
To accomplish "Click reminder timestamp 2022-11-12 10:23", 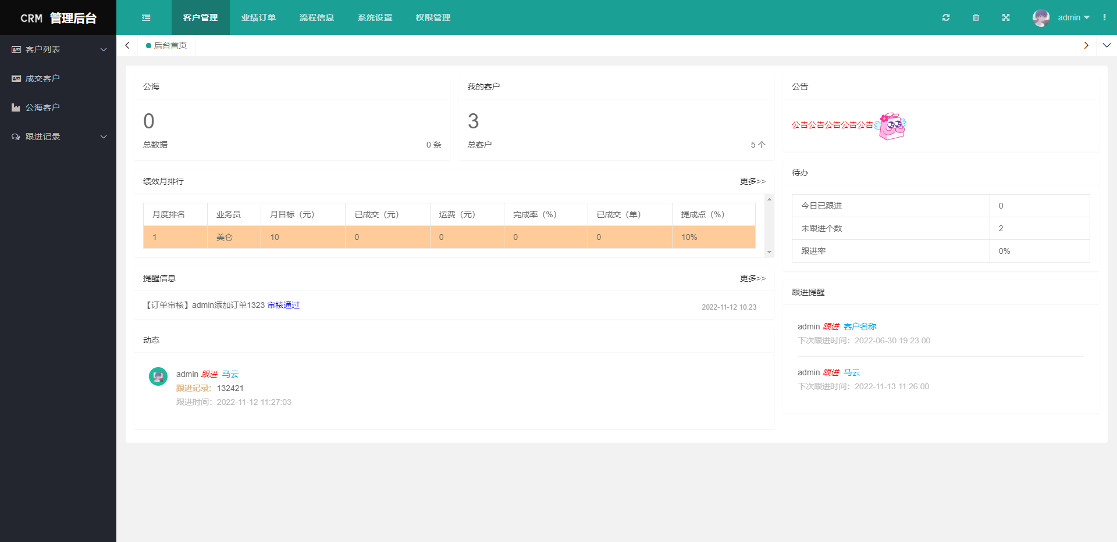I will tap(729, 307).
